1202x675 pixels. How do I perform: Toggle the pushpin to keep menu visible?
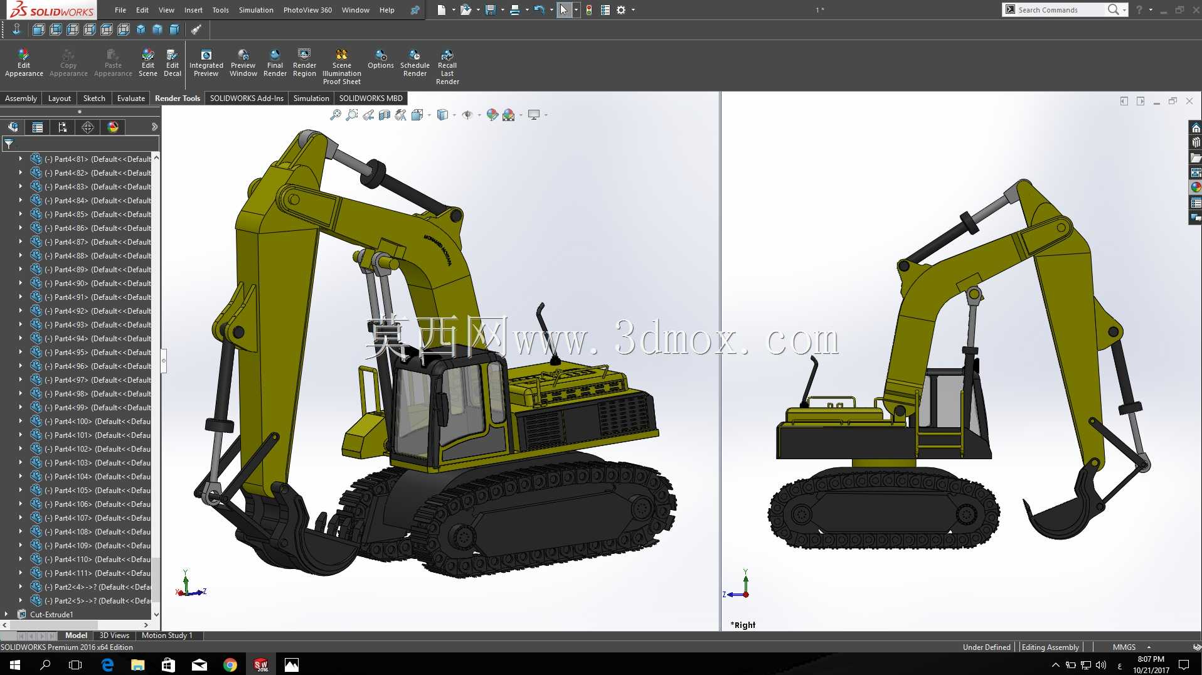[415, 10]
